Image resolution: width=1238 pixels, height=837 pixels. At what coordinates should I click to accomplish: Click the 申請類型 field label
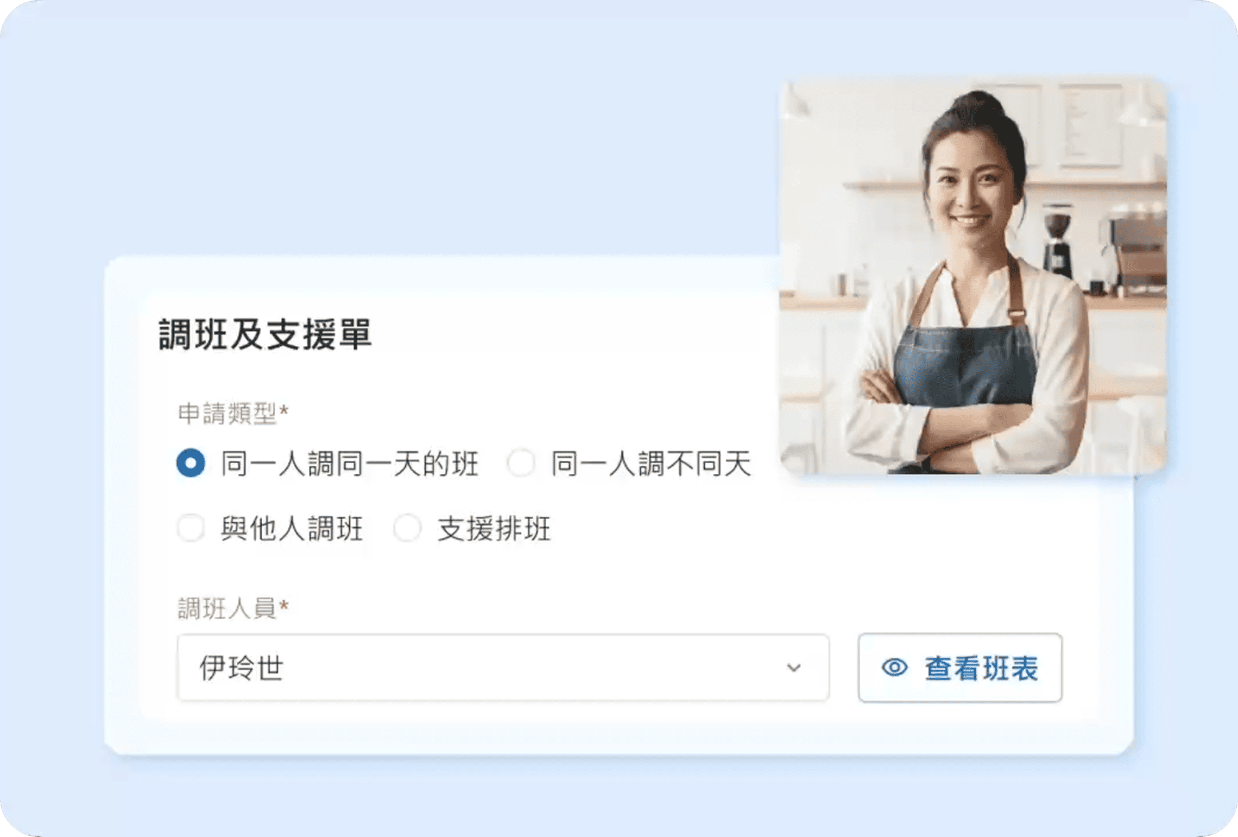[x=228, y=413]
